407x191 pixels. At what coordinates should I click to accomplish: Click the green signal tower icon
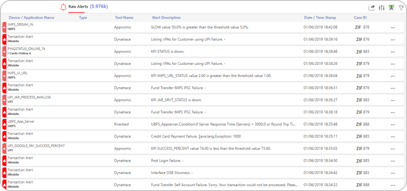point(391,7)
